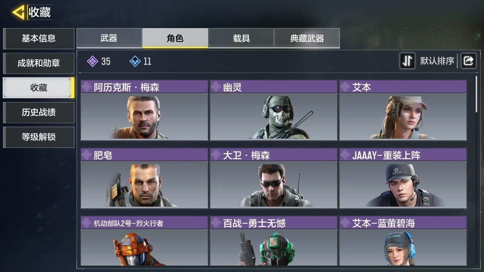Open 历史战绩 from the sidebar
The image size is (484, 272).
click(39, 112)
